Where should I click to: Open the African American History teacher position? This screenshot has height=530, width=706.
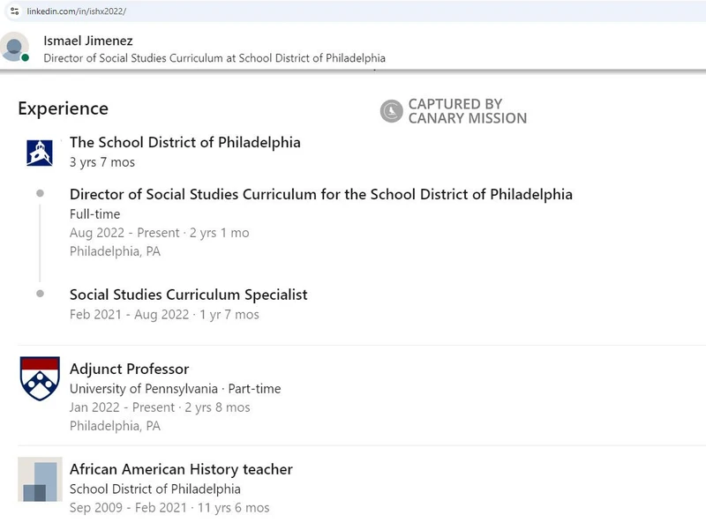click(181, 469)
